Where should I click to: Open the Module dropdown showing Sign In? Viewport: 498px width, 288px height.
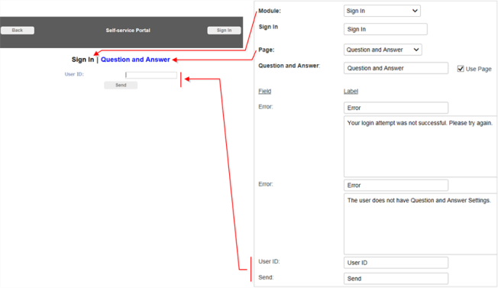click(382, 11)
